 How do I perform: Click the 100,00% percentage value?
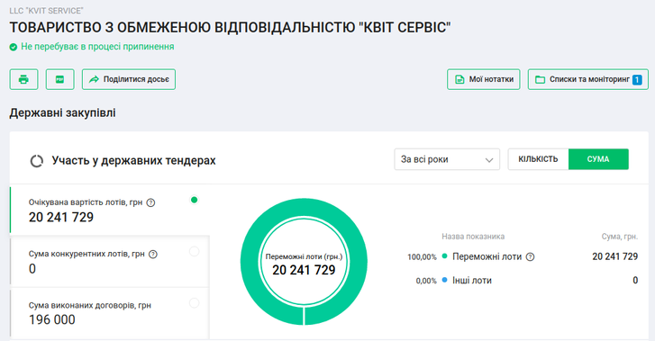(x=422, y=257)
